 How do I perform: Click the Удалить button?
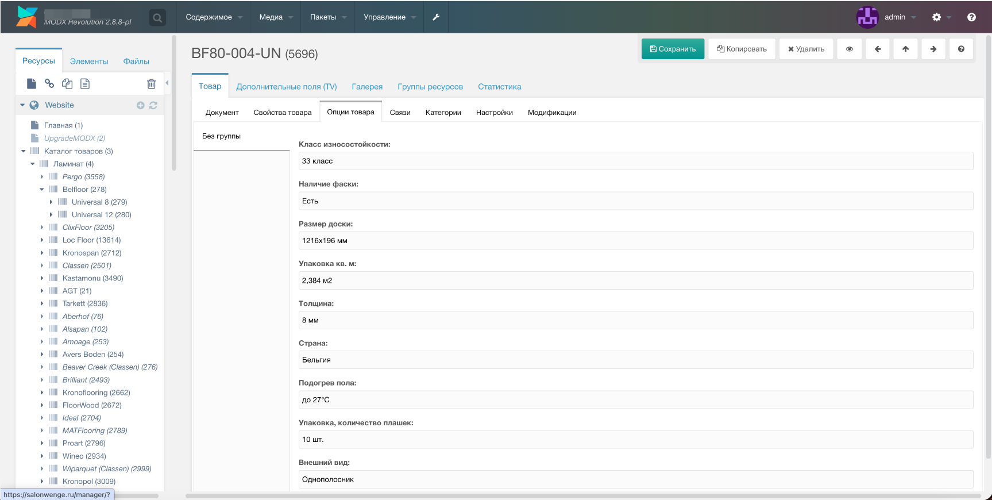coord(806,49)
